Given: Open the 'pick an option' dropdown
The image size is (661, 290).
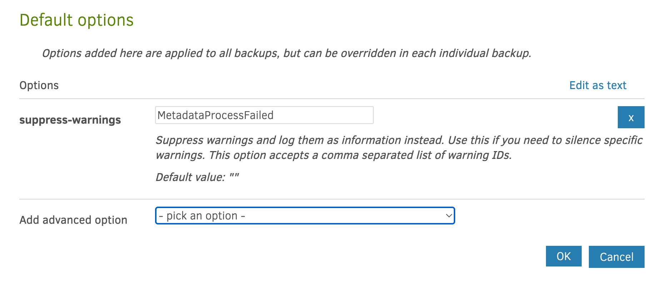Looking at the screenshot, I should pos(305,216).
